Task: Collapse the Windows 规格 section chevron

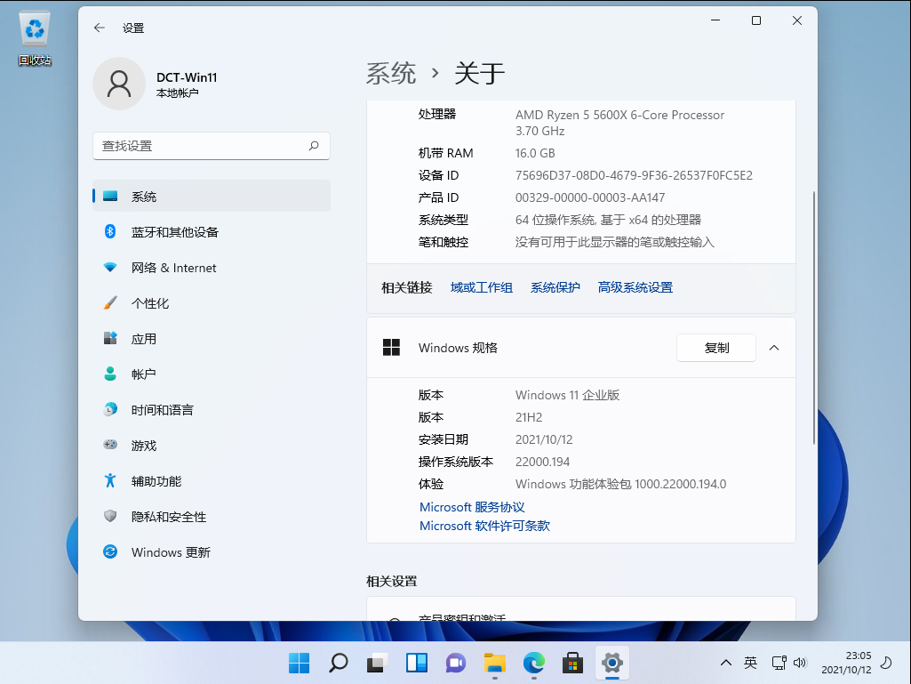Action: pyautogui.click(x=774, y=348)
